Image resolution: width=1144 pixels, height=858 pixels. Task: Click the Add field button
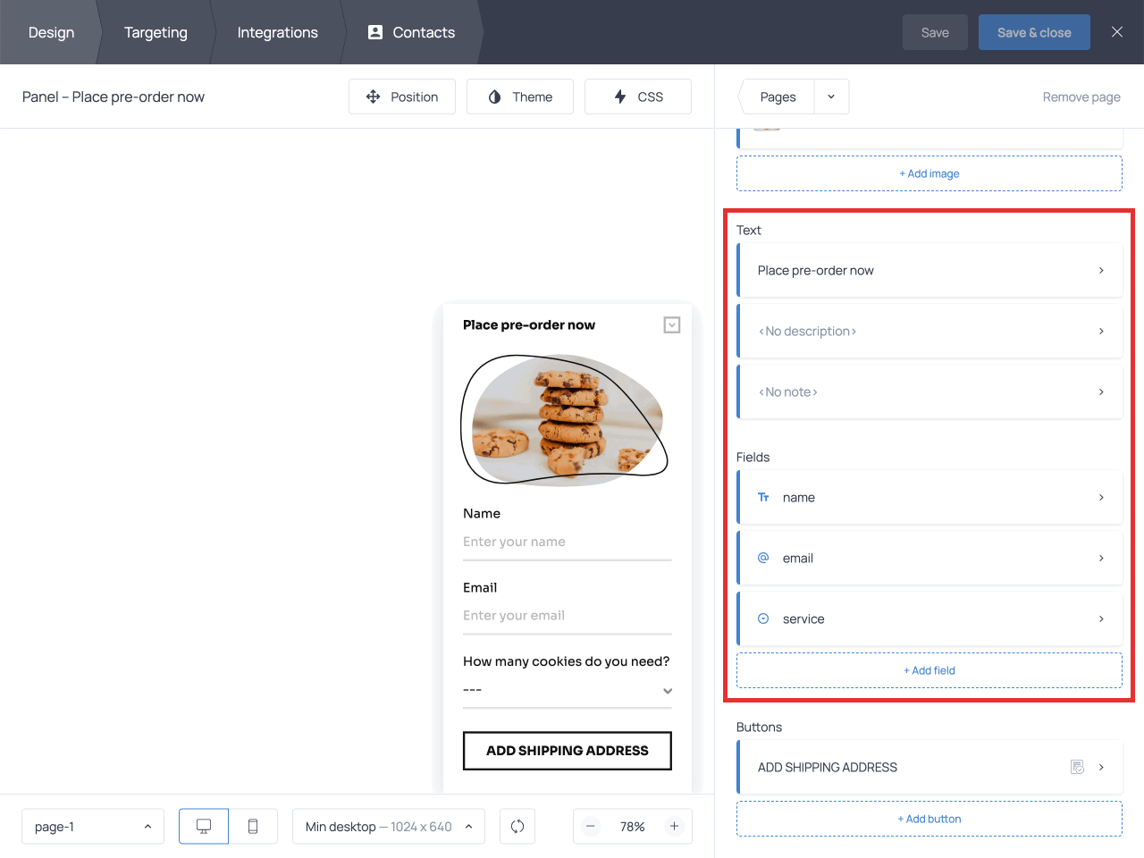tap(929, 670)
